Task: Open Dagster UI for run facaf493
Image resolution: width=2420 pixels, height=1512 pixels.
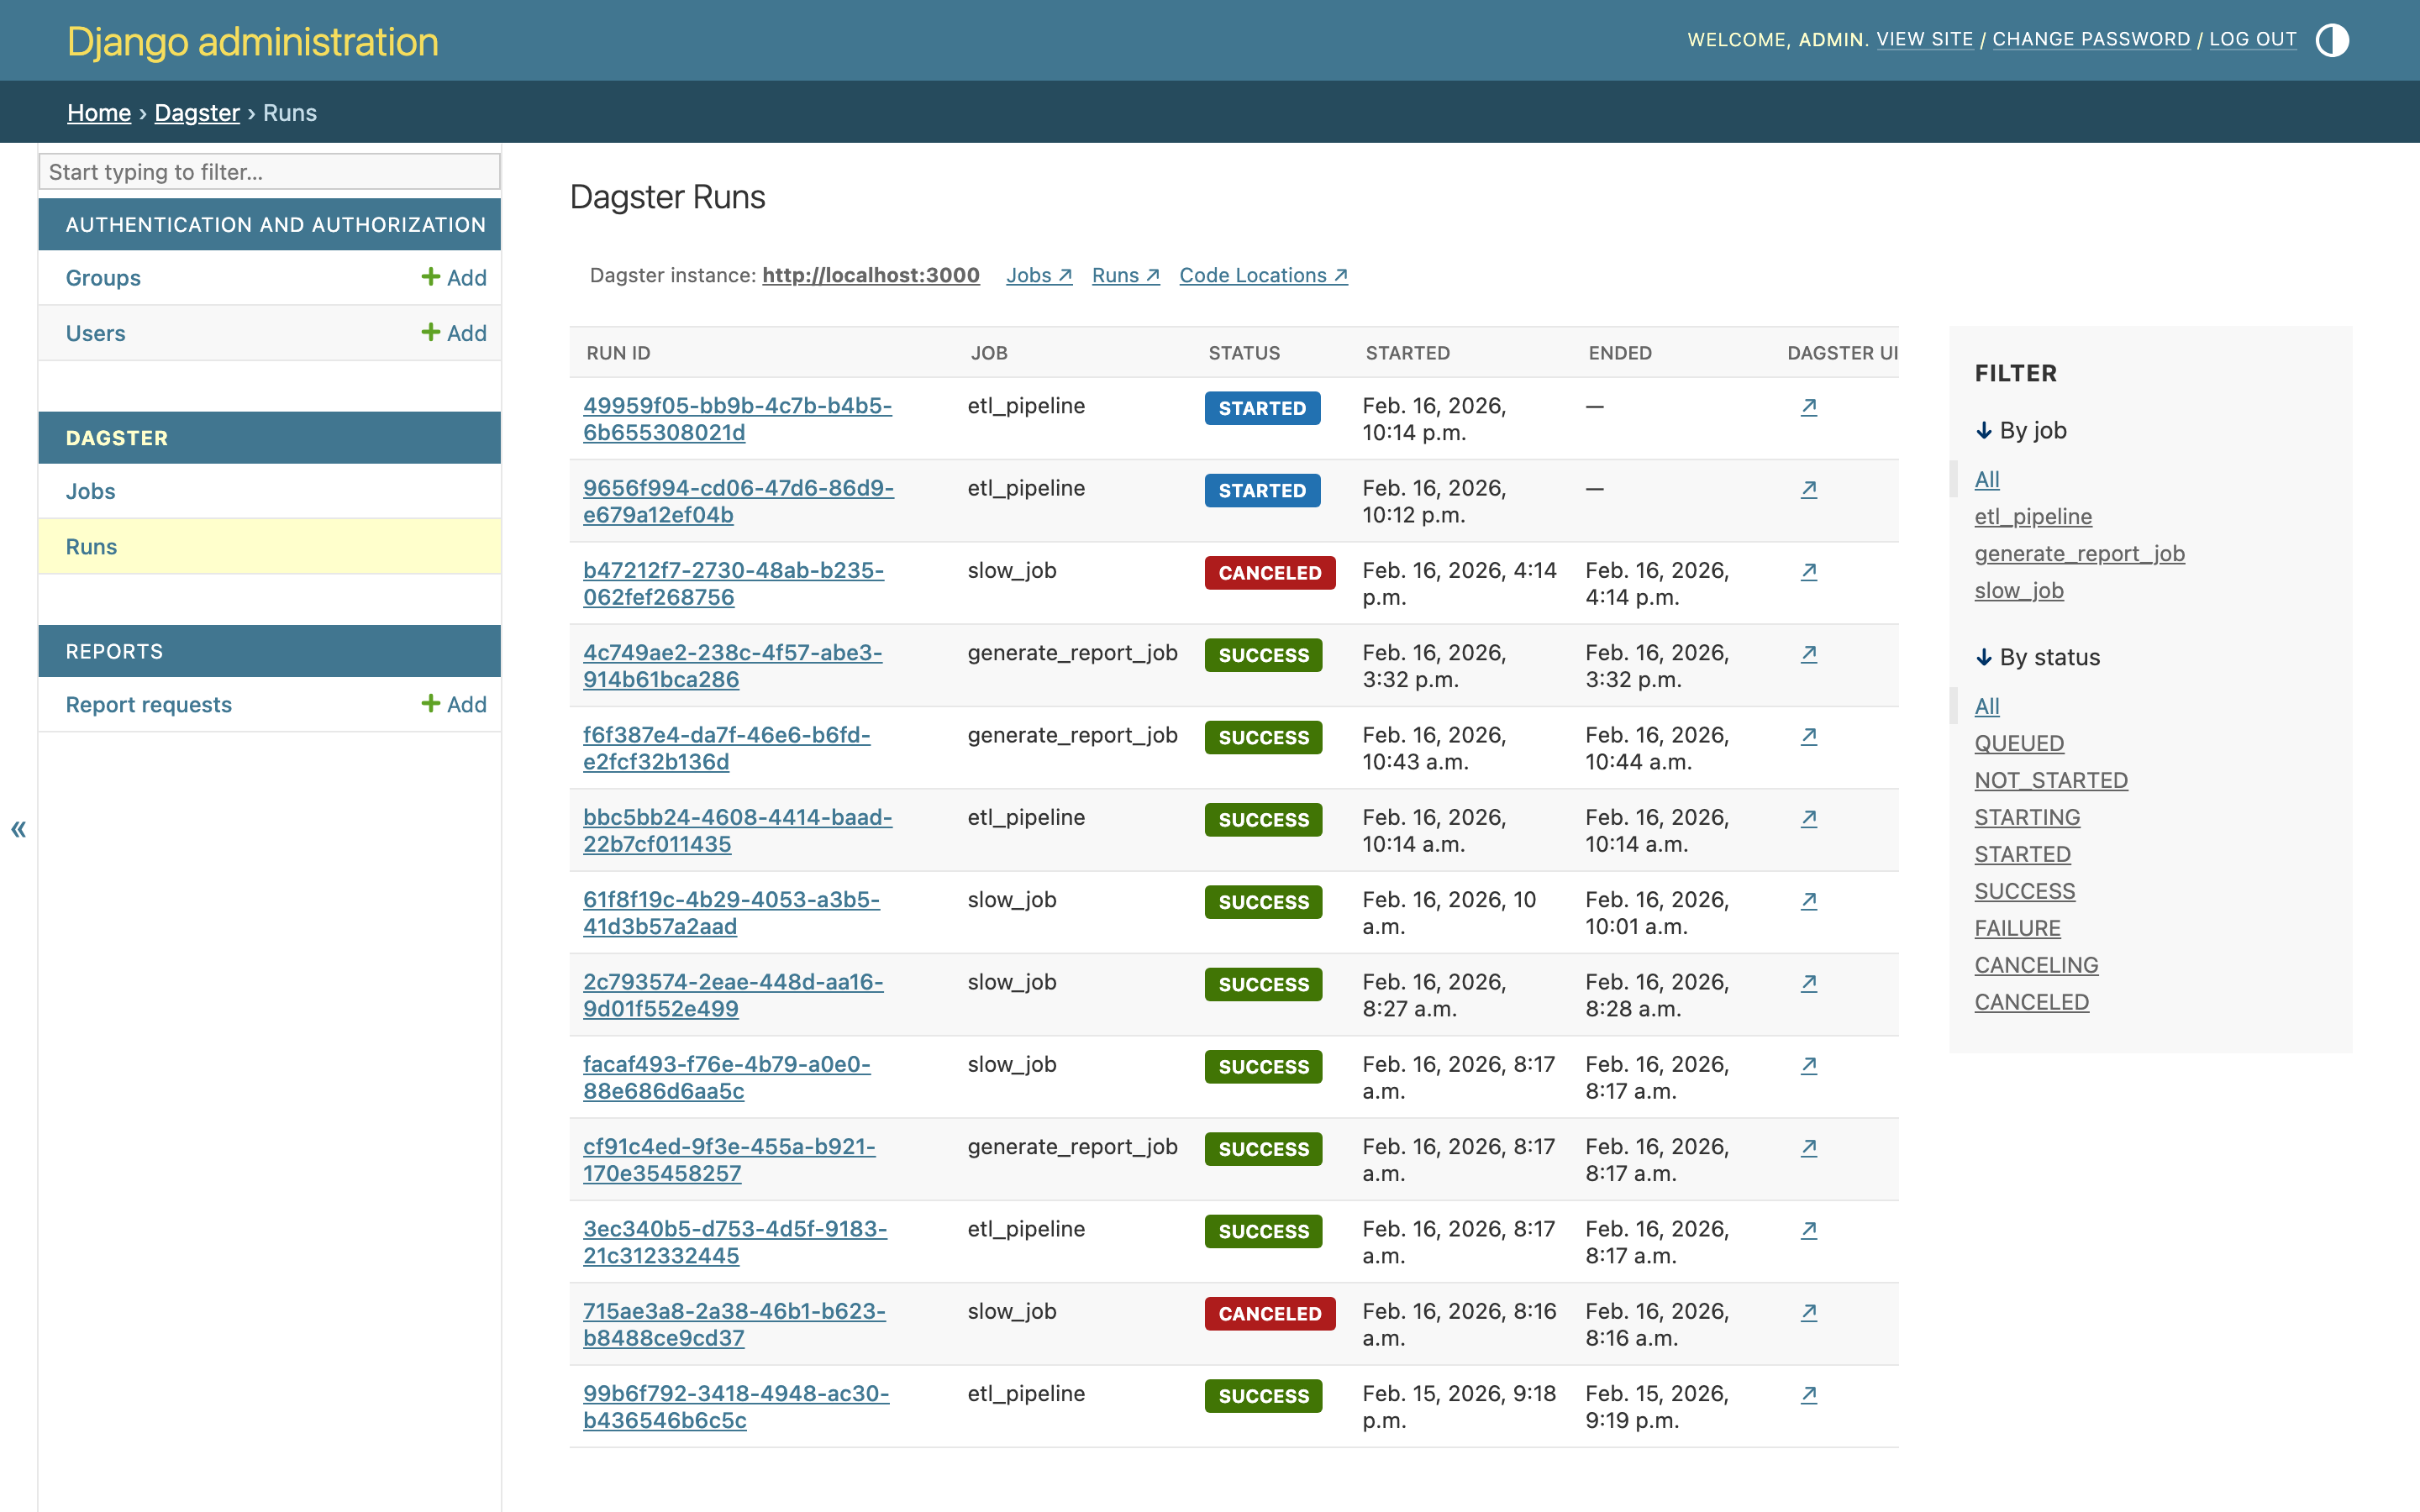Action: pos(1808,1064)
